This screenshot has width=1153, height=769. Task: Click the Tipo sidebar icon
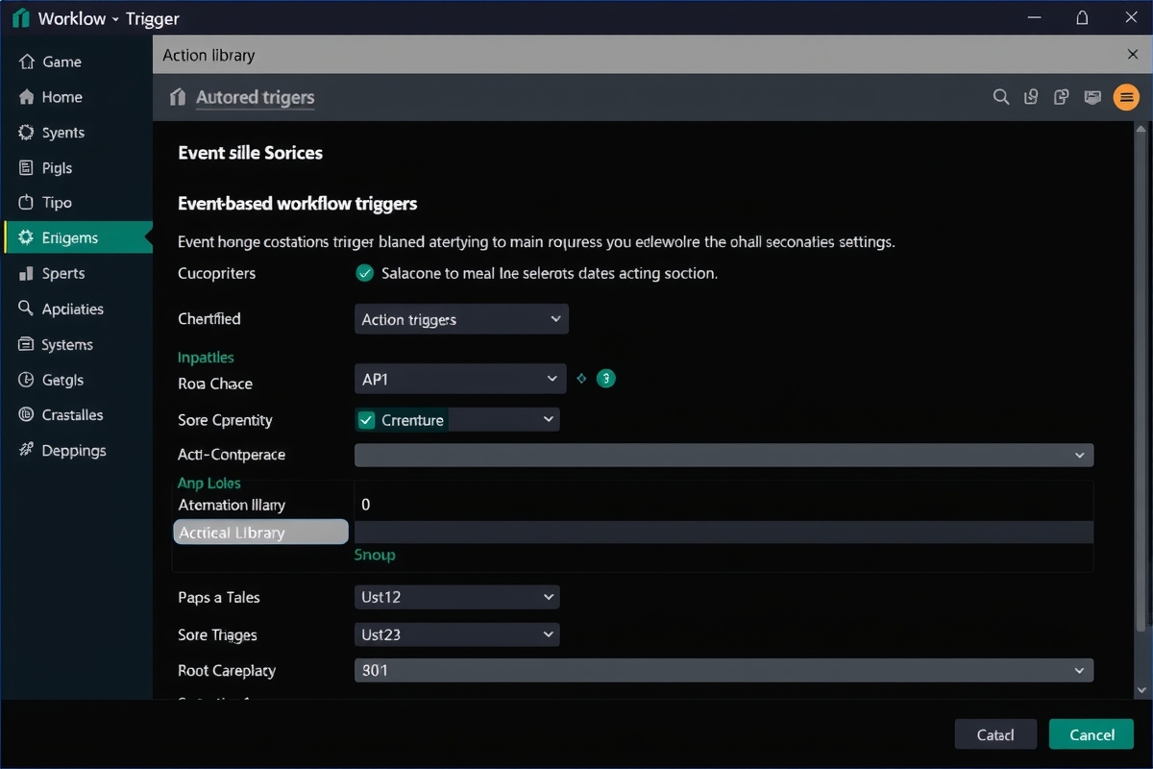[x=26, y=203]
